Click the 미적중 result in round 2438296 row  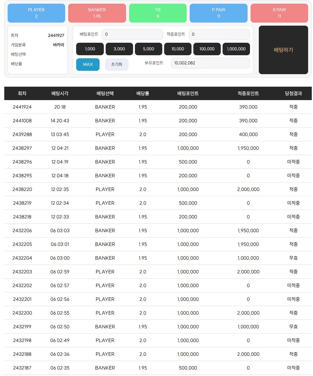(294, 162)
